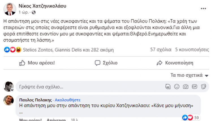Open the sticker picker in comment box

coord(203,87)
